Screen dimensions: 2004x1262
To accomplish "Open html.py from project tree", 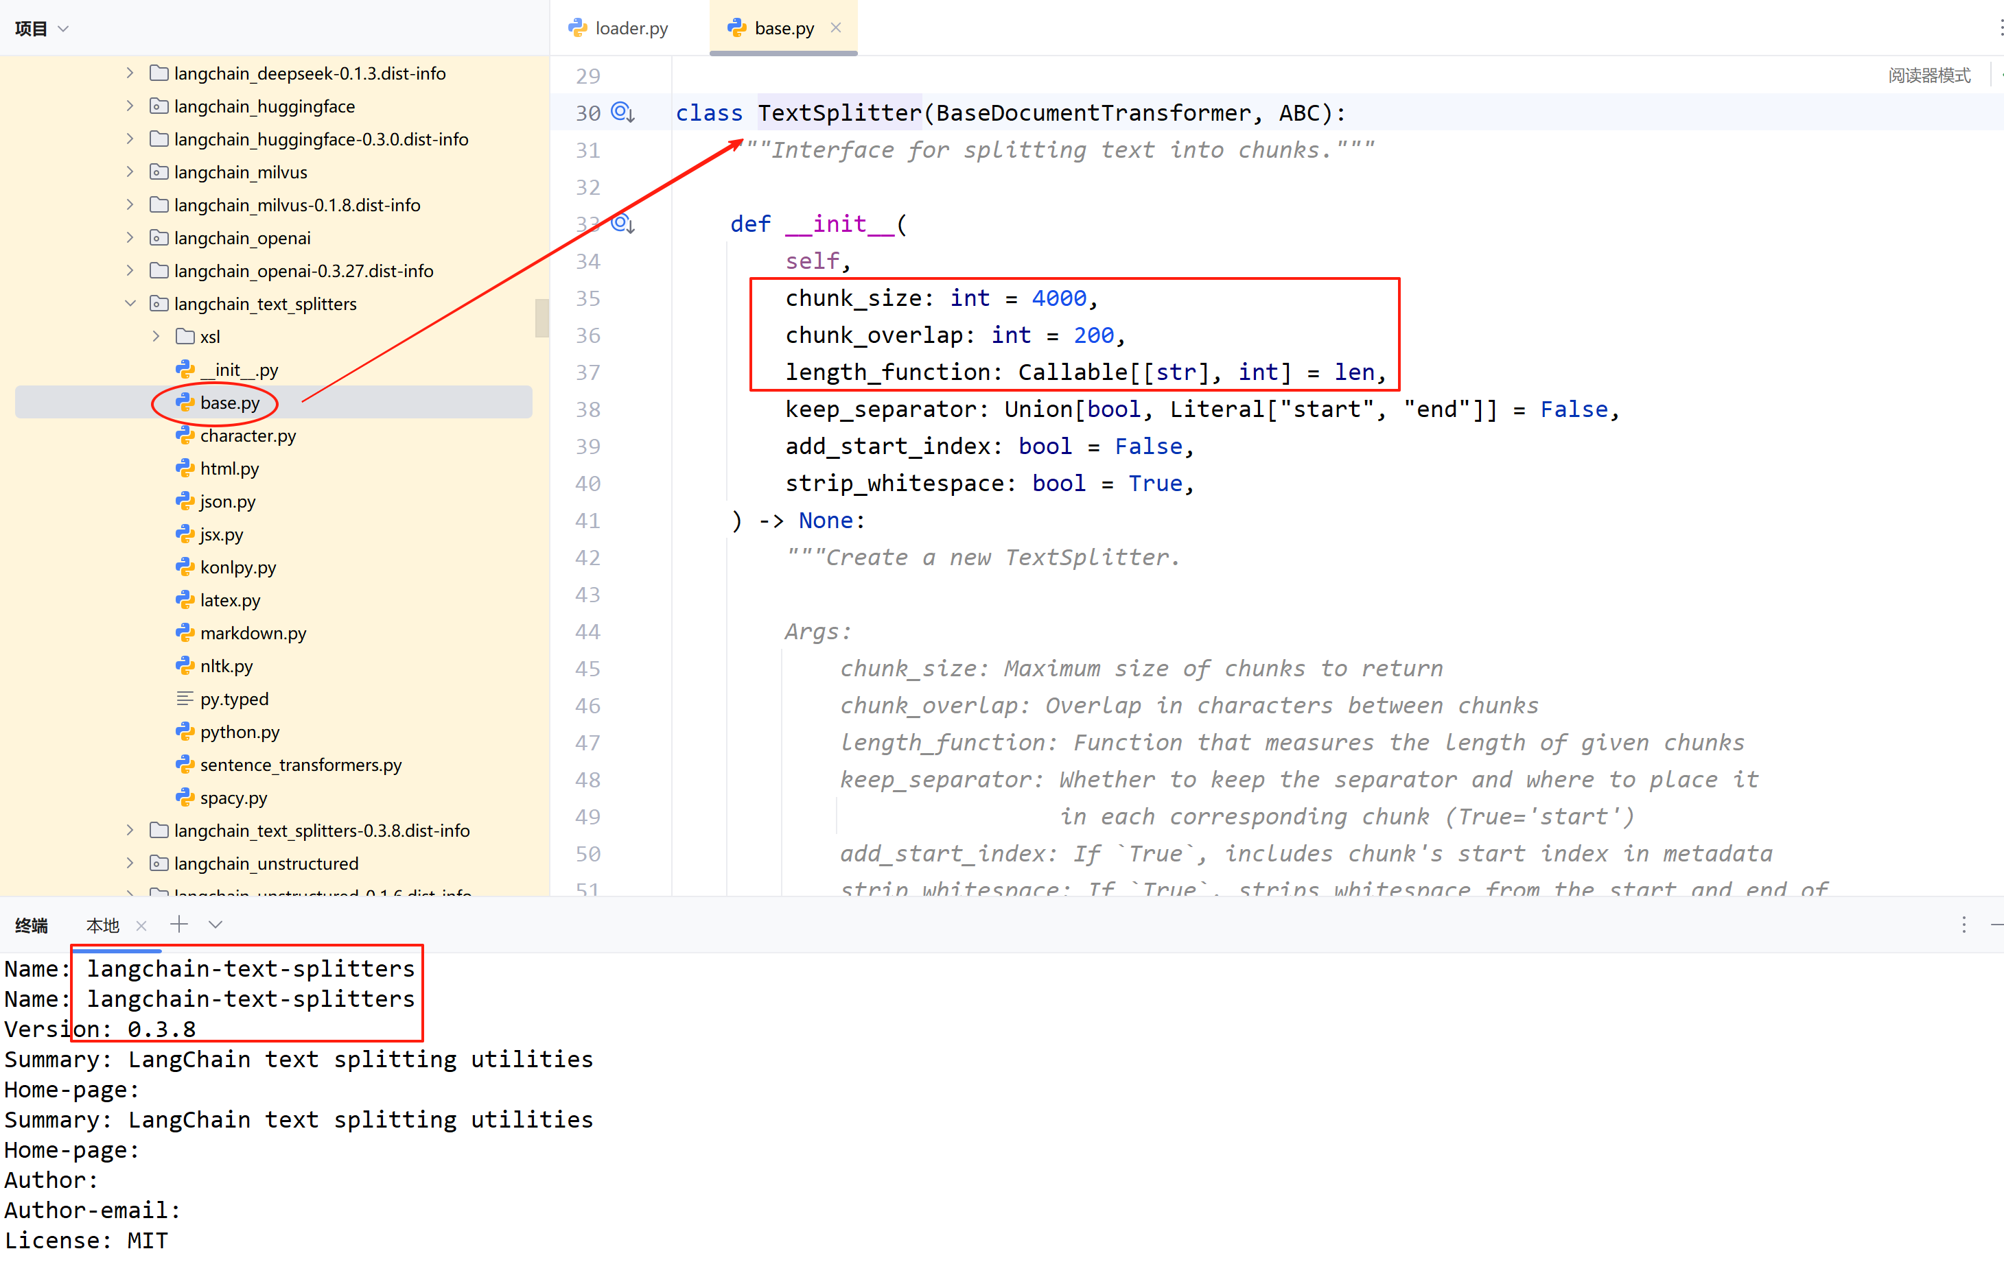I will tap(229, 468).
